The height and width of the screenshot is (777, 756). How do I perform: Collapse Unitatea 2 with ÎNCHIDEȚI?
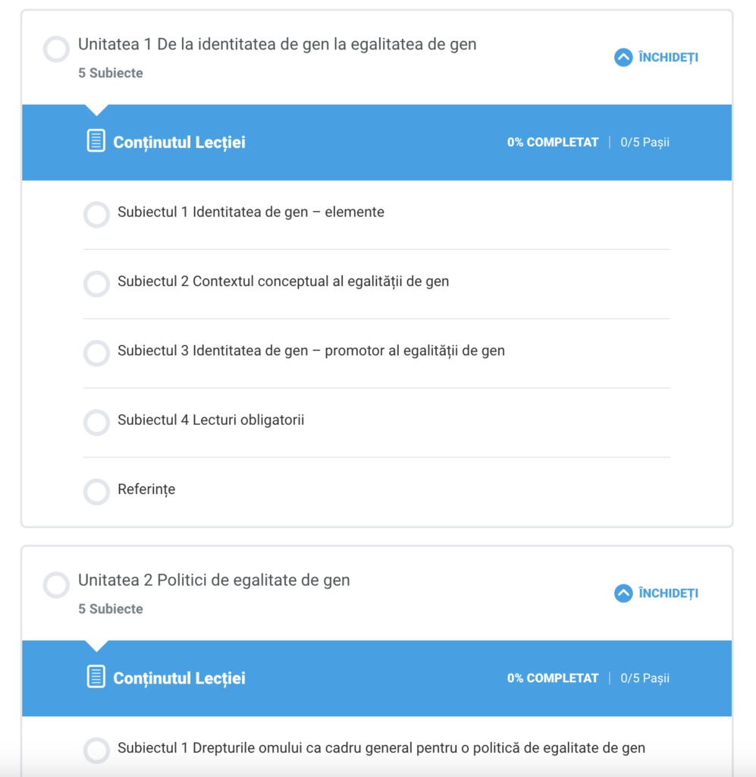point(667,593)
